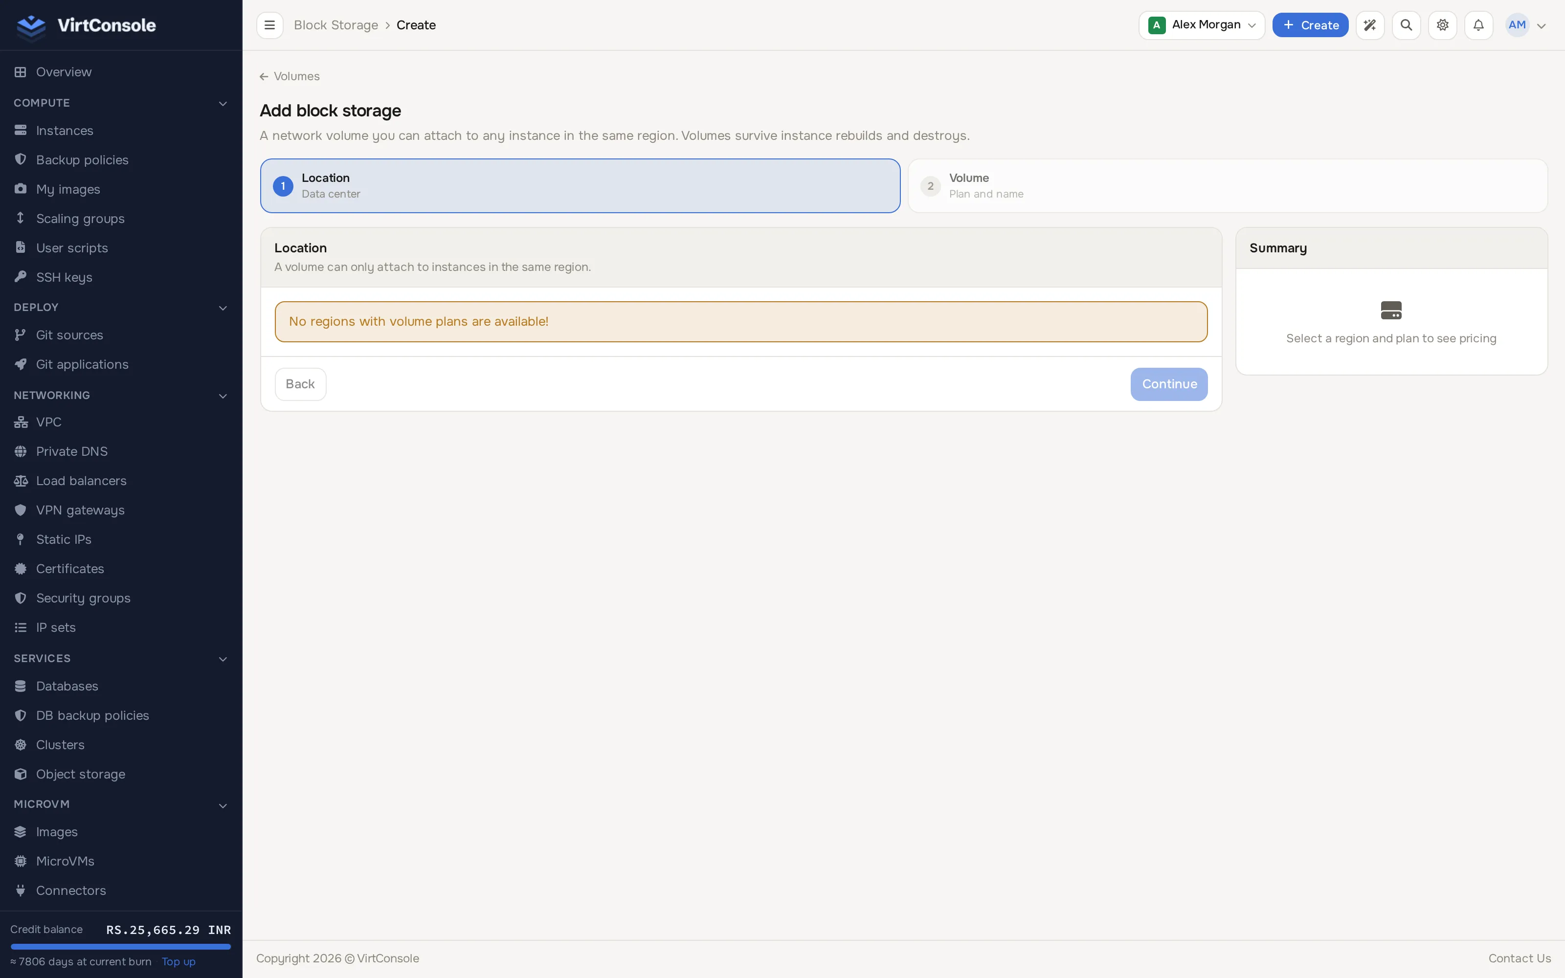Click the Object storage cube icon
Viewport: 1565px width, 978px height.
coord(21,774)
